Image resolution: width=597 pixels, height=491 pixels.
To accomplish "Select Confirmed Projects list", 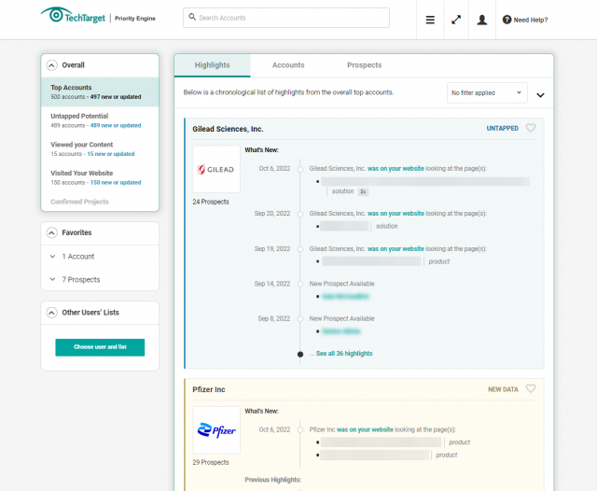I will (x=79, y=202).
